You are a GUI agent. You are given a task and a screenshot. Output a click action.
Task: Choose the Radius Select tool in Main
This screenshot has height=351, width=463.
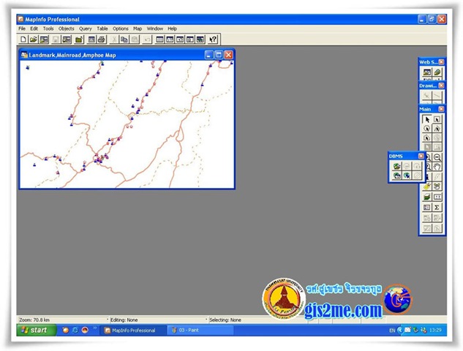click(426, 129)
